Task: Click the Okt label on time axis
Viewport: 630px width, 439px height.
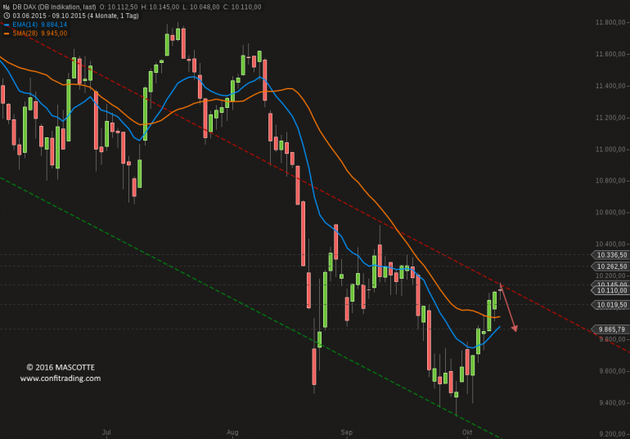Action: [x=467, y=432]
